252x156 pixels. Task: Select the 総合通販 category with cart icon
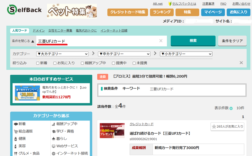pos(23,131)
